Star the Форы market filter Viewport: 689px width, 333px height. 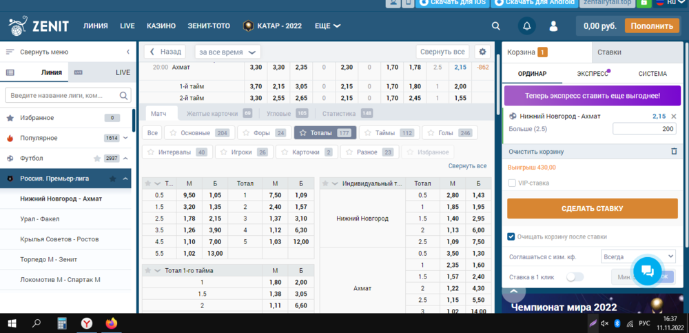[x=246, y=132]
